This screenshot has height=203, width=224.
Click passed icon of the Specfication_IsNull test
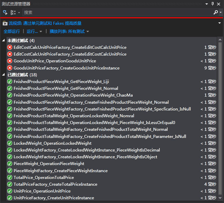click(x=10, y=109)
